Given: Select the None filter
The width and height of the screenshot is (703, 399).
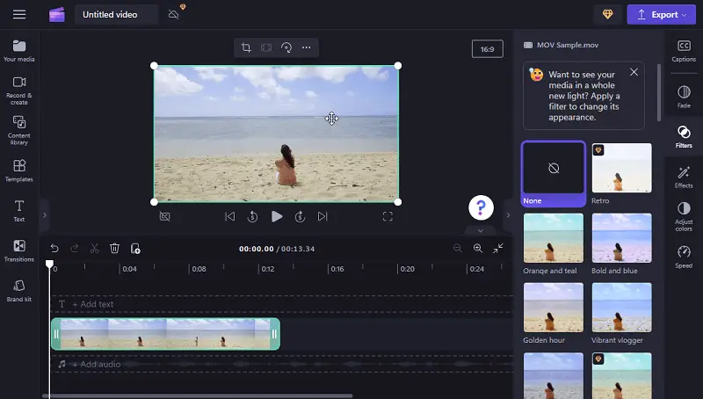Looking at the screenshot, I should pos(554,173).
